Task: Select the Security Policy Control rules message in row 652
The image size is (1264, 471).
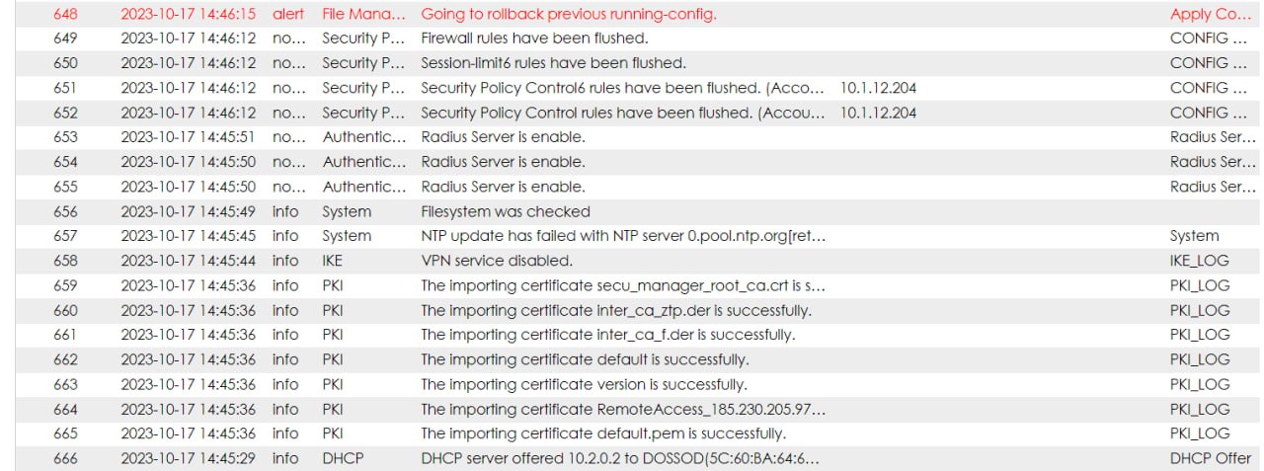Action: click(622, 113)
